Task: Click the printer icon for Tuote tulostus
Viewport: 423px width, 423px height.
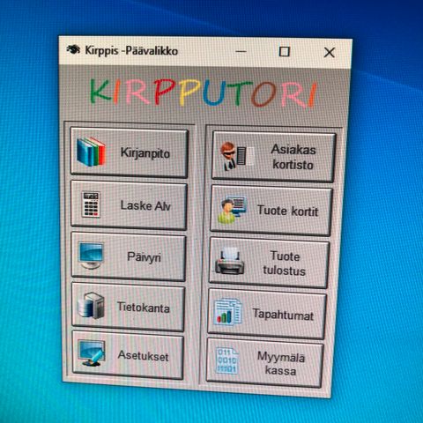Action: (230, 260)
